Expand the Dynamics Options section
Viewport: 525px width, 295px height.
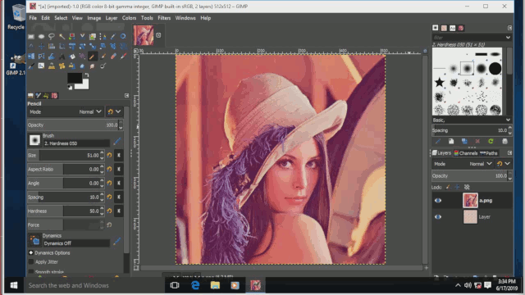31,253
